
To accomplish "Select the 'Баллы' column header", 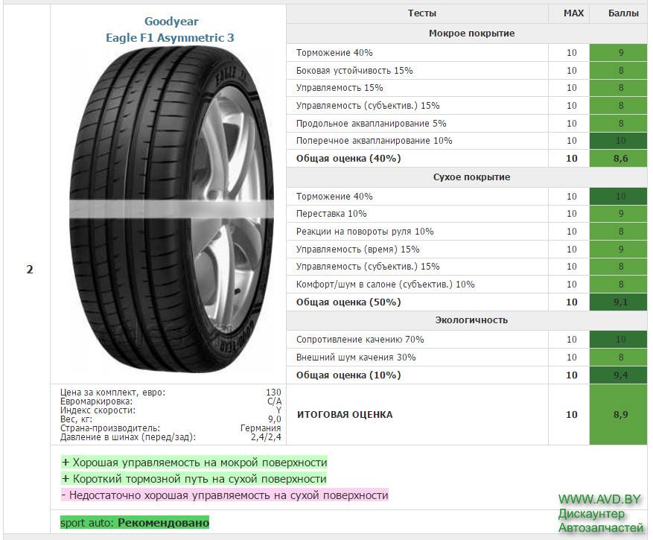I will (x=623, y=13).
